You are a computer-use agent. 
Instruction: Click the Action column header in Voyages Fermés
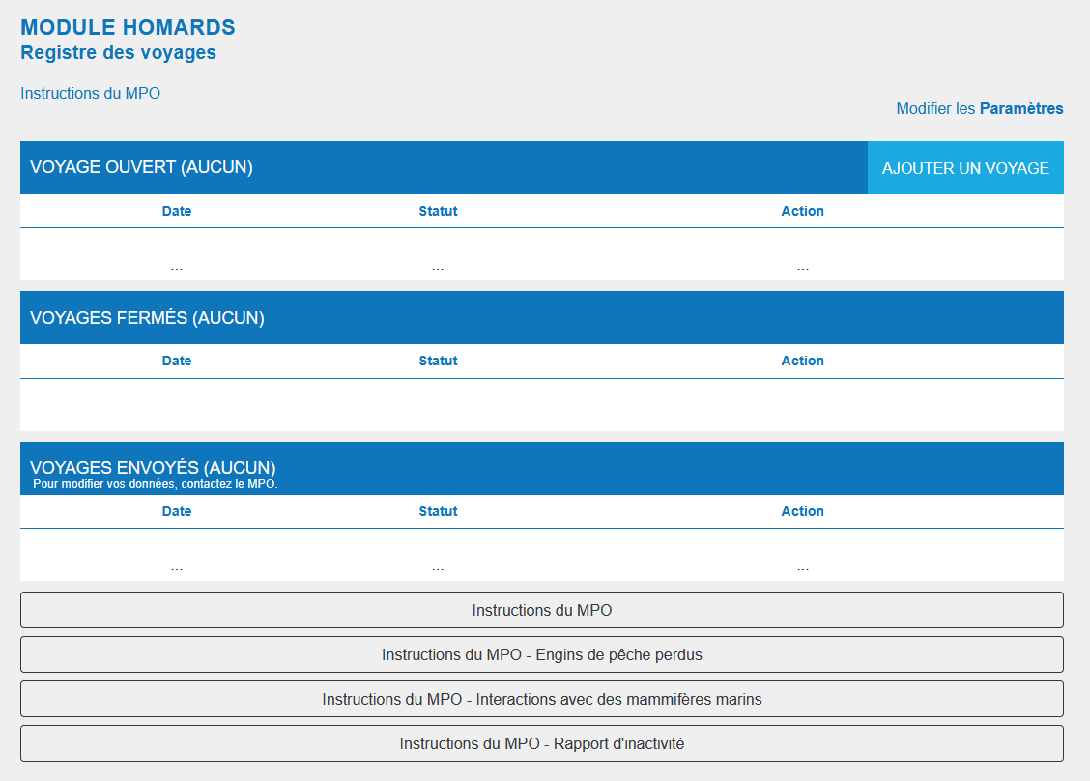(802, 361)
